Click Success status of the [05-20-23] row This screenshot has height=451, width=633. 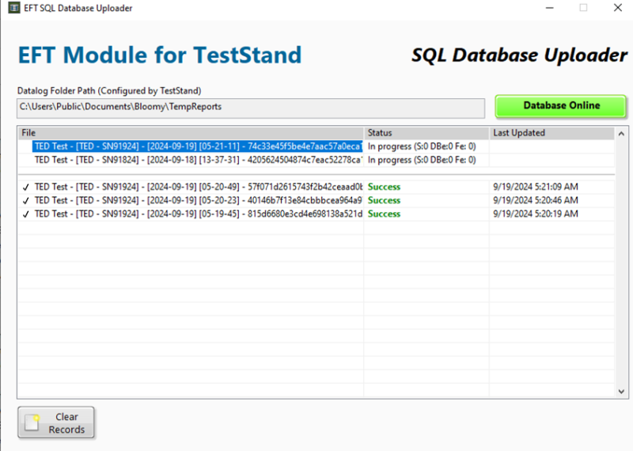(384, 200)
